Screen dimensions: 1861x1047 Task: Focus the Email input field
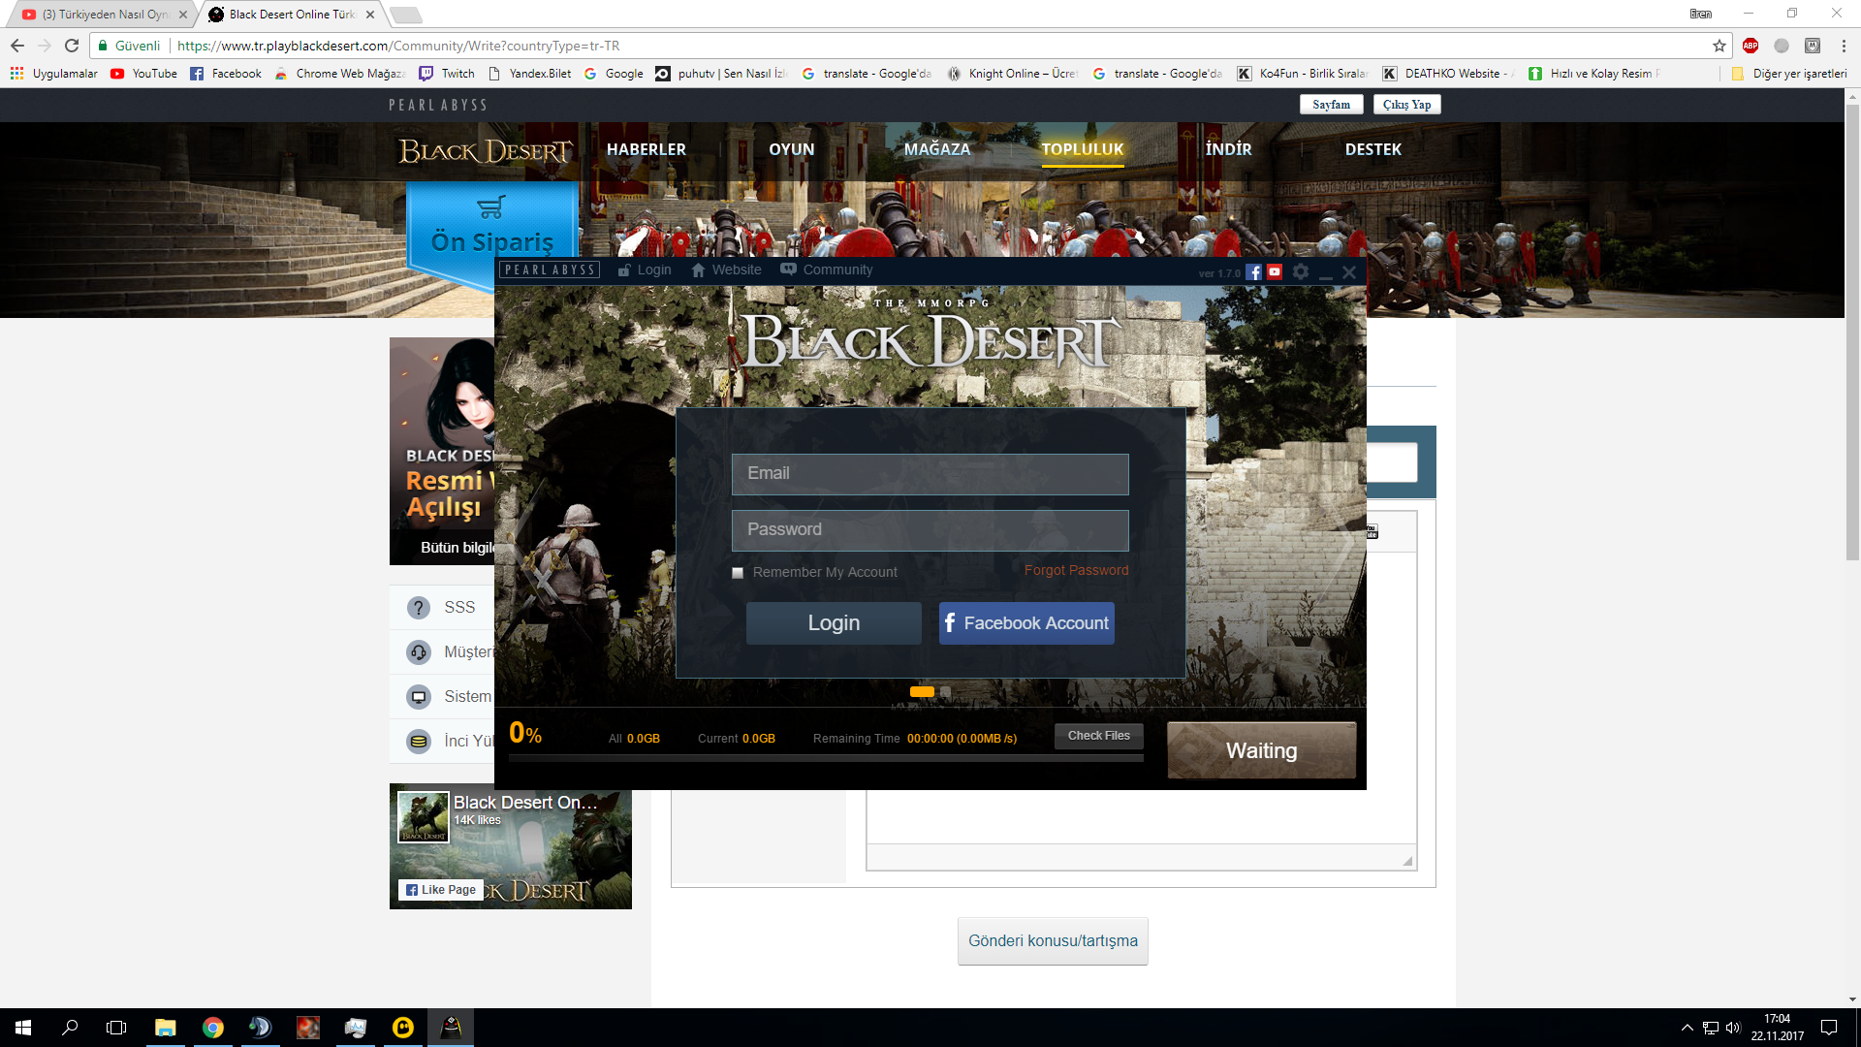tap(930, 474)
